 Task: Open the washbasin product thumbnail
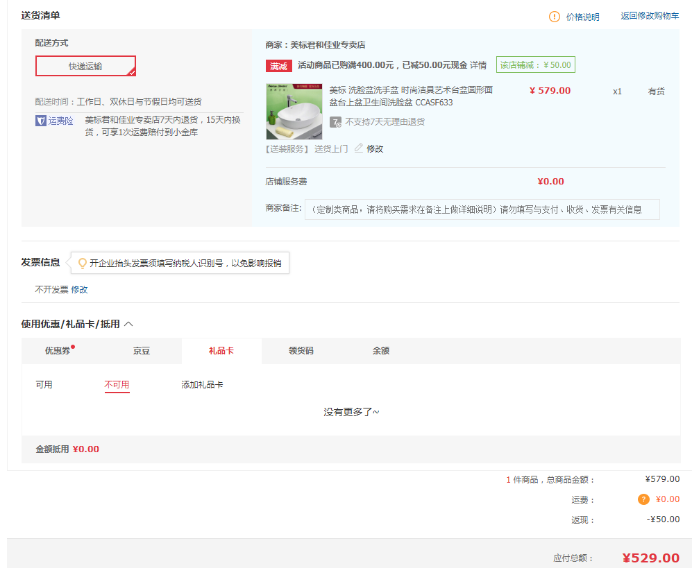coord(294,112)
